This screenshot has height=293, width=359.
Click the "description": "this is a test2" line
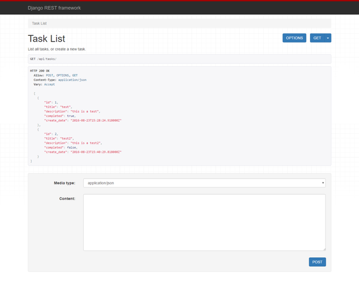pyautogui.click(x=73, y=143)
